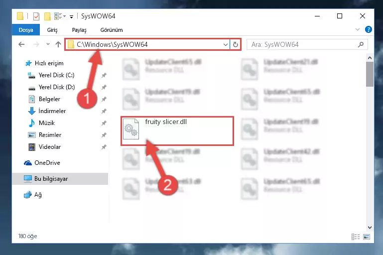Image resolution: width=383 pixels, height=255 pixels.
Task: Click the fruity slicer.dll gear file icon
Action: 131,129
